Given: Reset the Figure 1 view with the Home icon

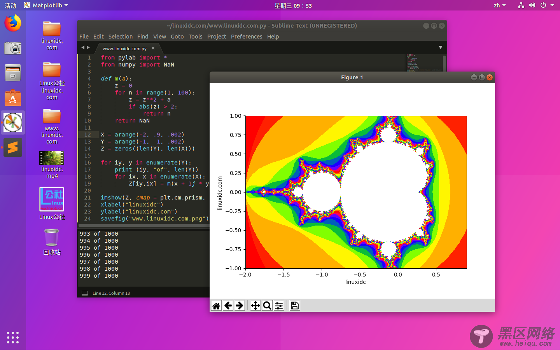Looking at the screenshot, I should pos(217,306).
